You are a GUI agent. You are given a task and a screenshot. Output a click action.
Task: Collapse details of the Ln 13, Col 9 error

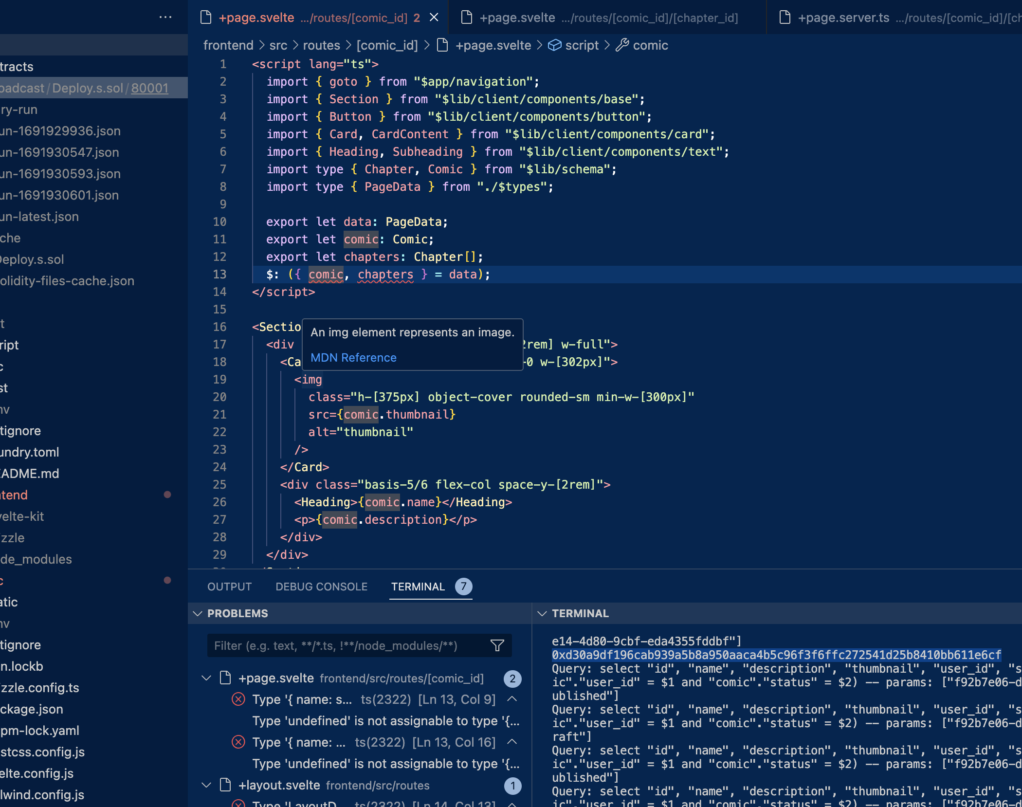(x=512, y=699)
